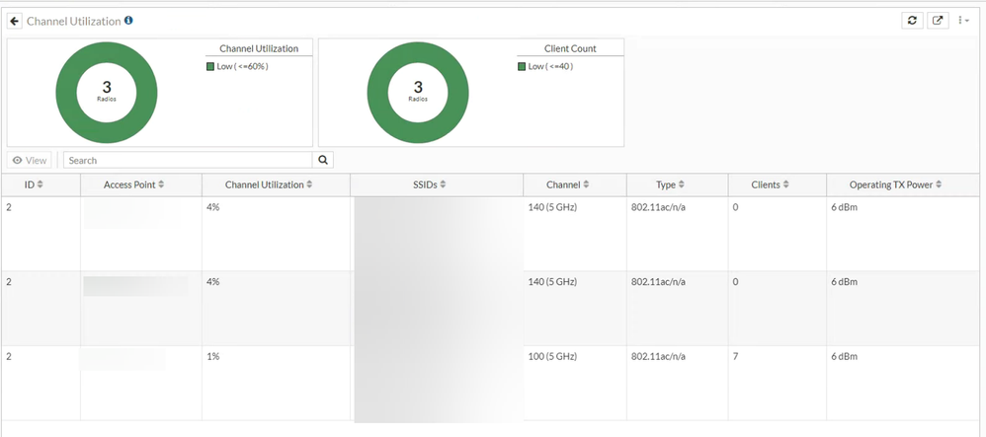
Task: Click the green Low (<=60%) legend swatch
Action: click(x=210, y=66)
